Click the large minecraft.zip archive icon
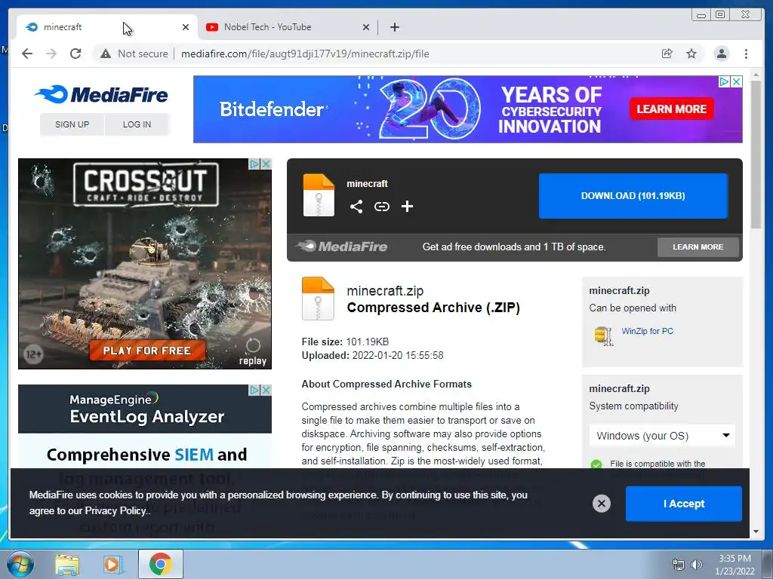773x579 pixels. [x=318, y=299]
